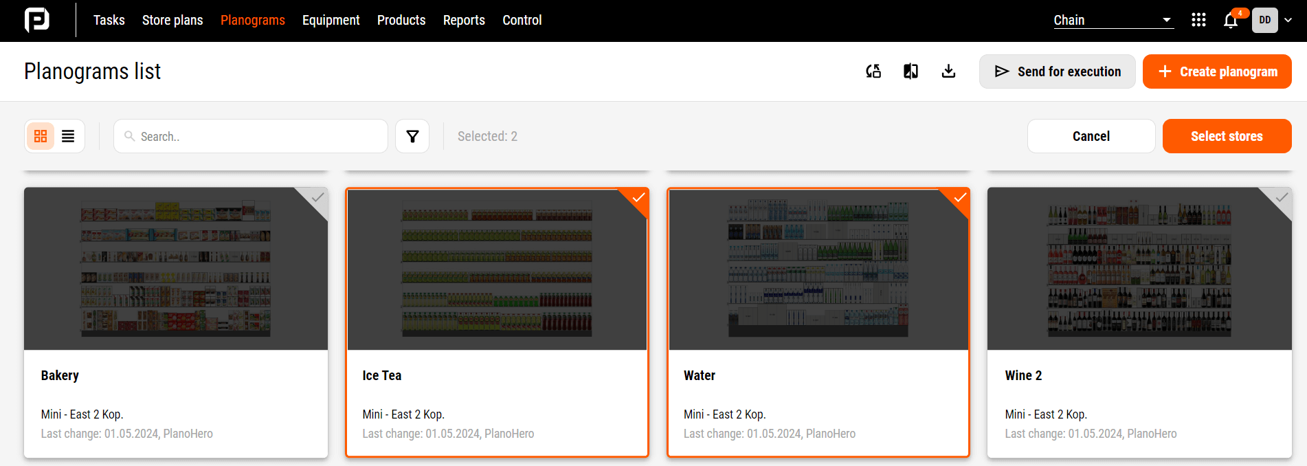Click the Create planogram button
The image size is (1307, 466).
pyautogui.click(x=1217, y=71)
